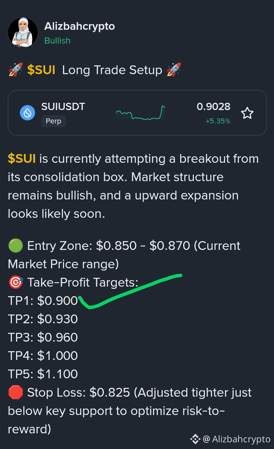Click the rocket emoji after Trade Setup

pos(174,70)
